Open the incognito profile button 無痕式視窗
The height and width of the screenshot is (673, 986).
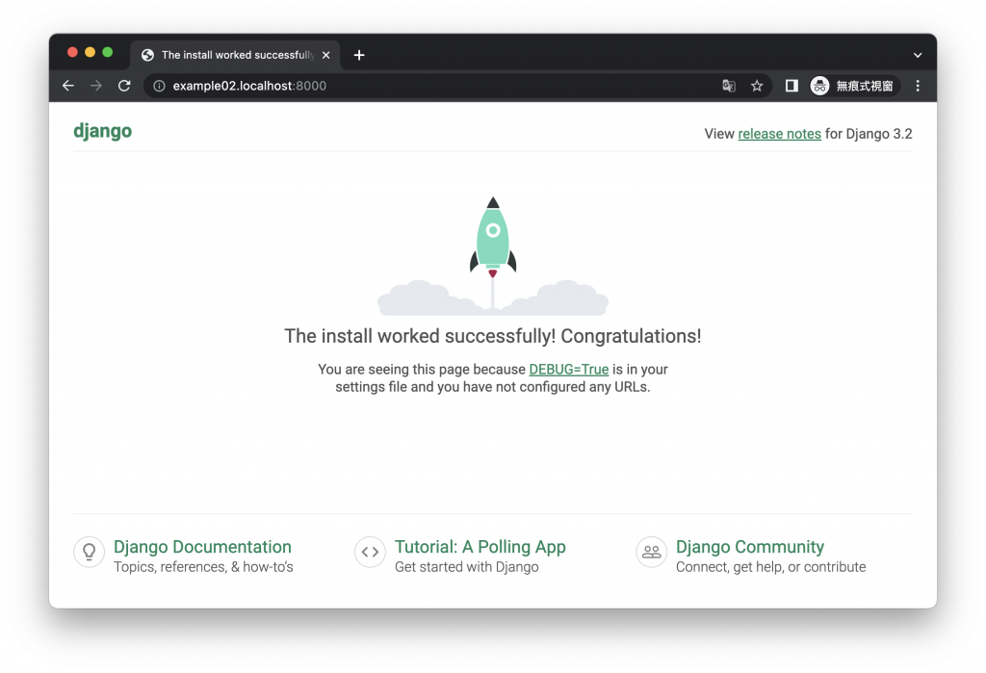pyautogui.click(x=854, y=86)
